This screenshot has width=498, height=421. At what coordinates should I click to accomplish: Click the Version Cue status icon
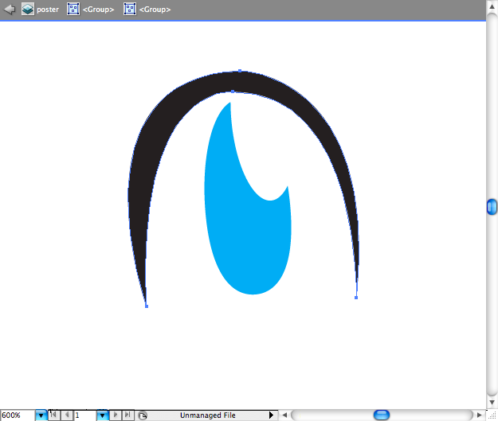point(143,415)
